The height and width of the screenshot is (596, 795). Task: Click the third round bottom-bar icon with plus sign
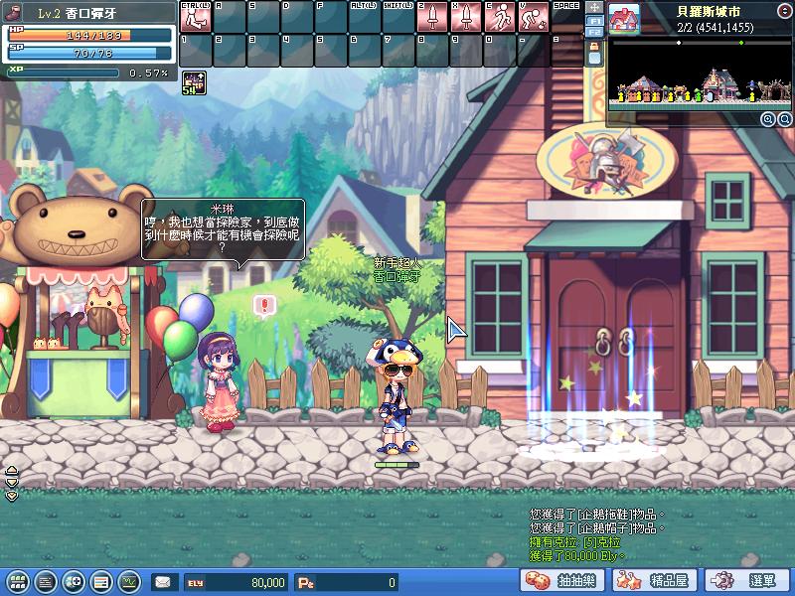[x=74, y=581]
